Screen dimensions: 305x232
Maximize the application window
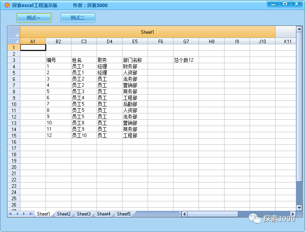click(285, 4)
